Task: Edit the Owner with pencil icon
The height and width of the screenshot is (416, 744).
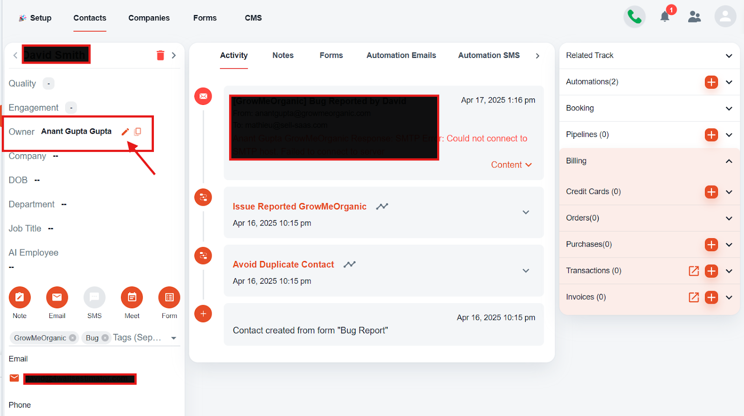Action: tap(125, 131)
